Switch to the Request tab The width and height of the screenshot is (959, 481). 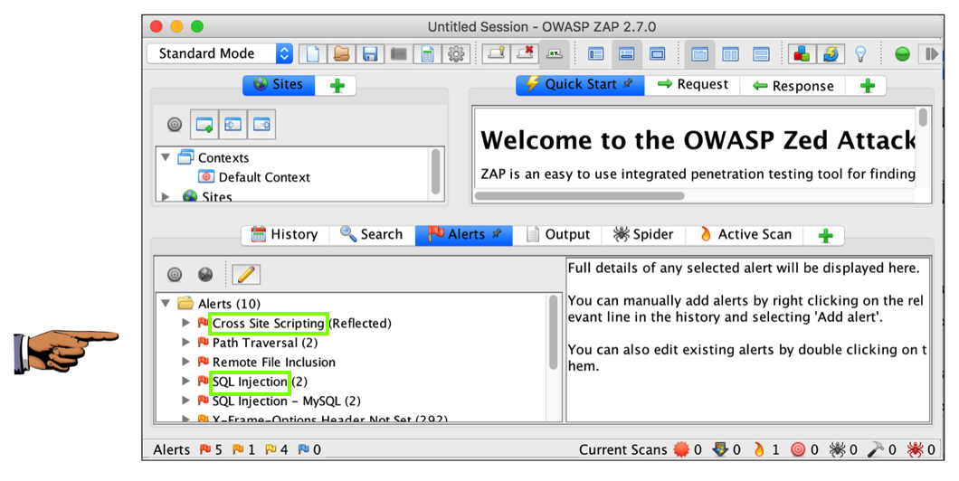[692, 85]
